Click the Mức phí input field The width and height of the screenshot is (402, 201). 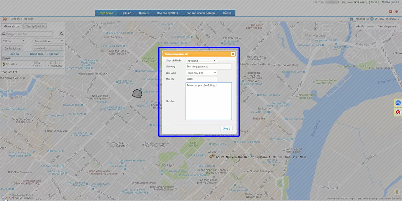(201, 79)
